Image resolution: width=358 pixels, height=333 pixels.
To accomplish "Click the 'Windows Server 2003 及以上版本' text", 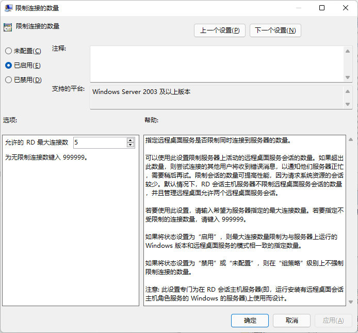I will (x=141, y=92).
